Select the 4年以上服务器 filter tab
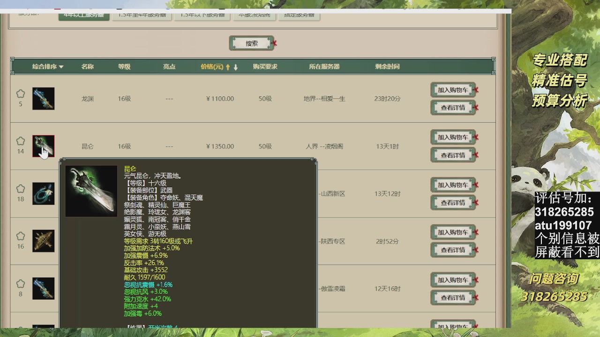The width and height of the screenshot is (600, 337). coord(84,15)
